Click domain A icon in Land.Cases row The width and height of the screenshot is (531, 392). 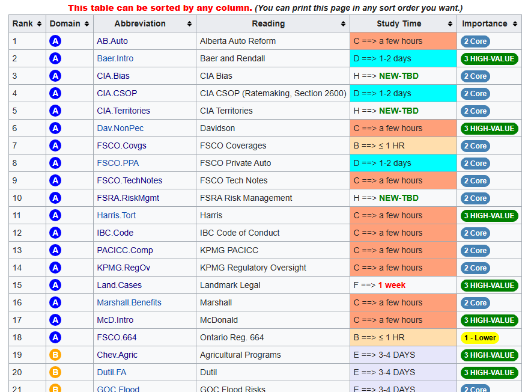55,285
